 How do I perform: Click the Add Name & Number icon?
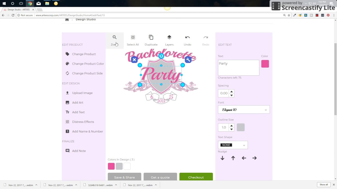tap(67, 131)
